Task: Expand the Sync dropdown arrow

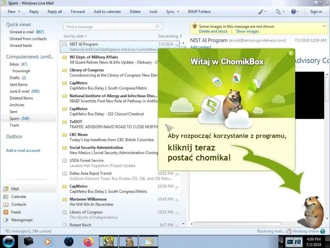Action: coord(178,12)
